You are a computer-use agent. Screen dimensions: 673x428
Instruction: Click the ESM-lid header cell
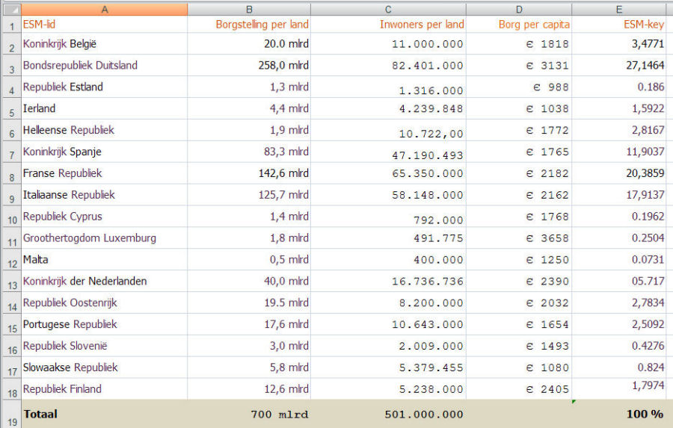104,25
